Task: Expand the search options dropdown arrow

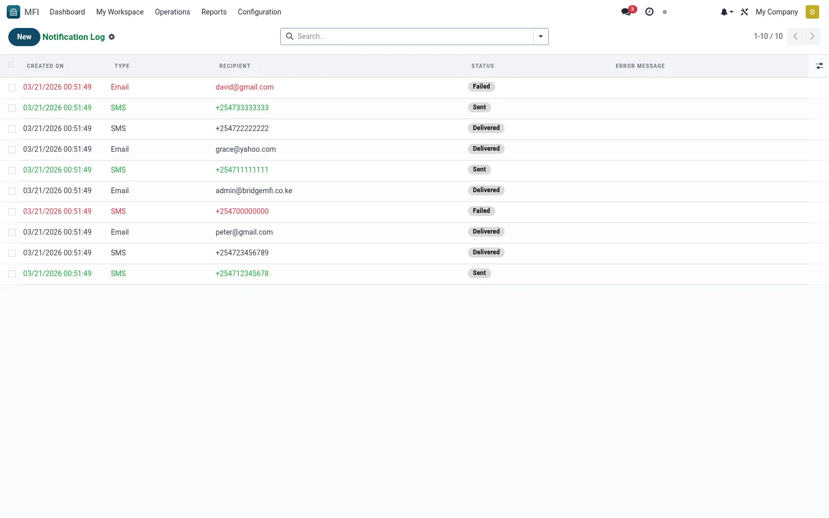Action: pyautogui.click(x=541, y=36)
